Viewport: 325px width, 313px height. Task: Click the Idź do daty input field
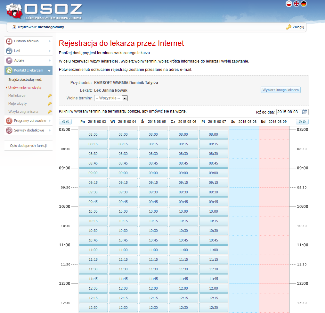click(288, 112)
